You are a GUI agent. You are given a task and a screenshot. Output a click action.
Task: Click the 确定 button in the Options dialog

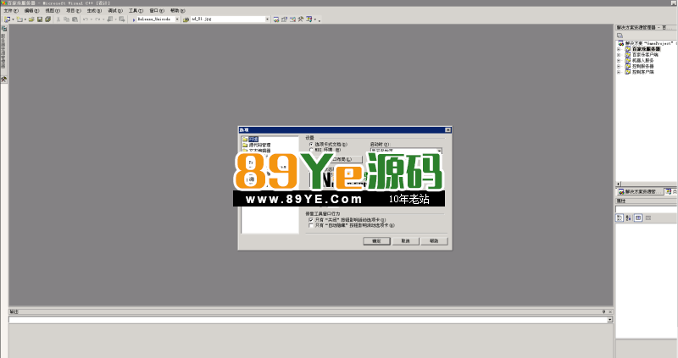[x=376, y=241]
